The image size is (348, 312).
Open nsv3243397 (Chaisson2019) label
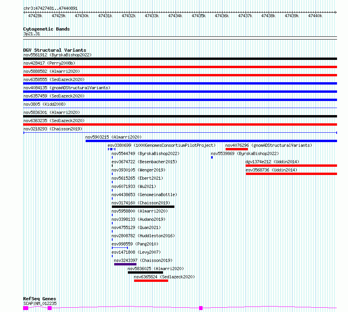coord(143,260)
